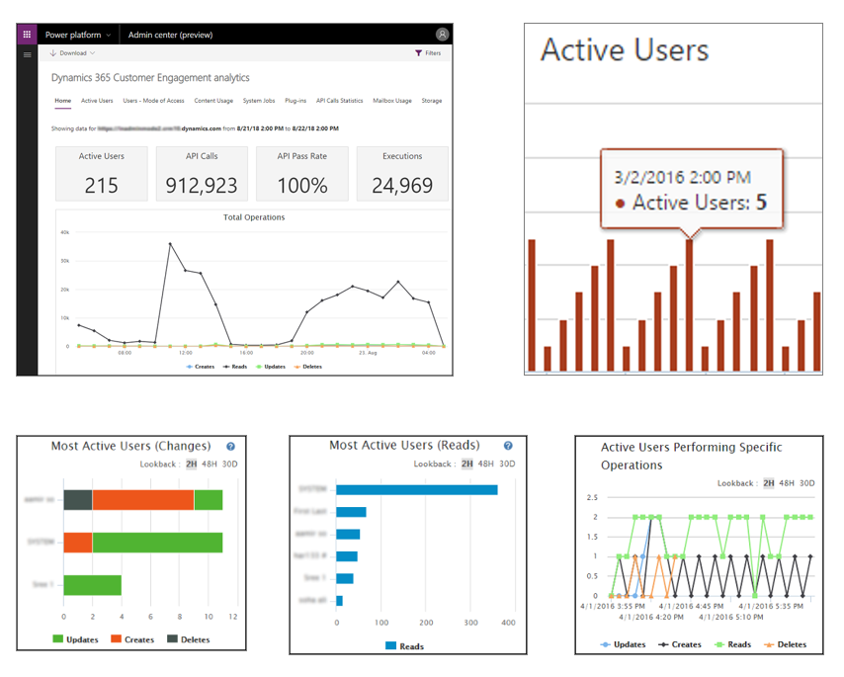
Task: Click the Active Users 215 card
Action: coord(101,174)
